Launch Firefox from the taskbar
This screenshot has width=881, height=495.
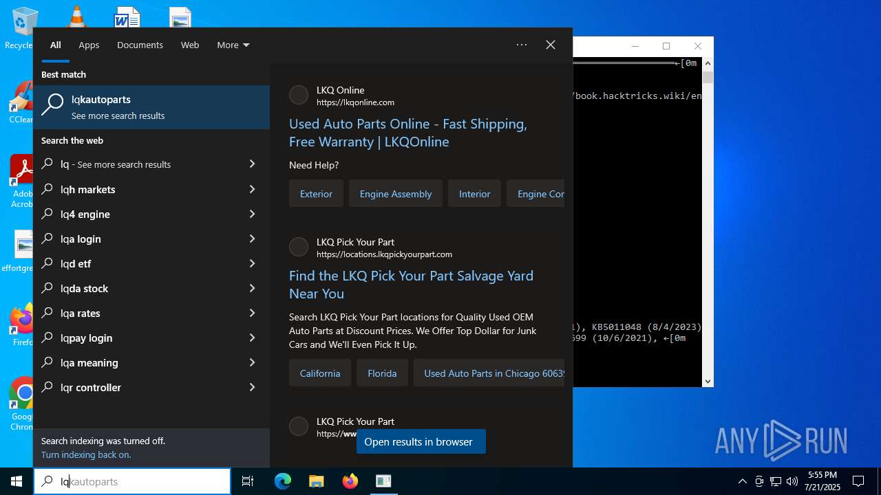[x=350, y=481]
